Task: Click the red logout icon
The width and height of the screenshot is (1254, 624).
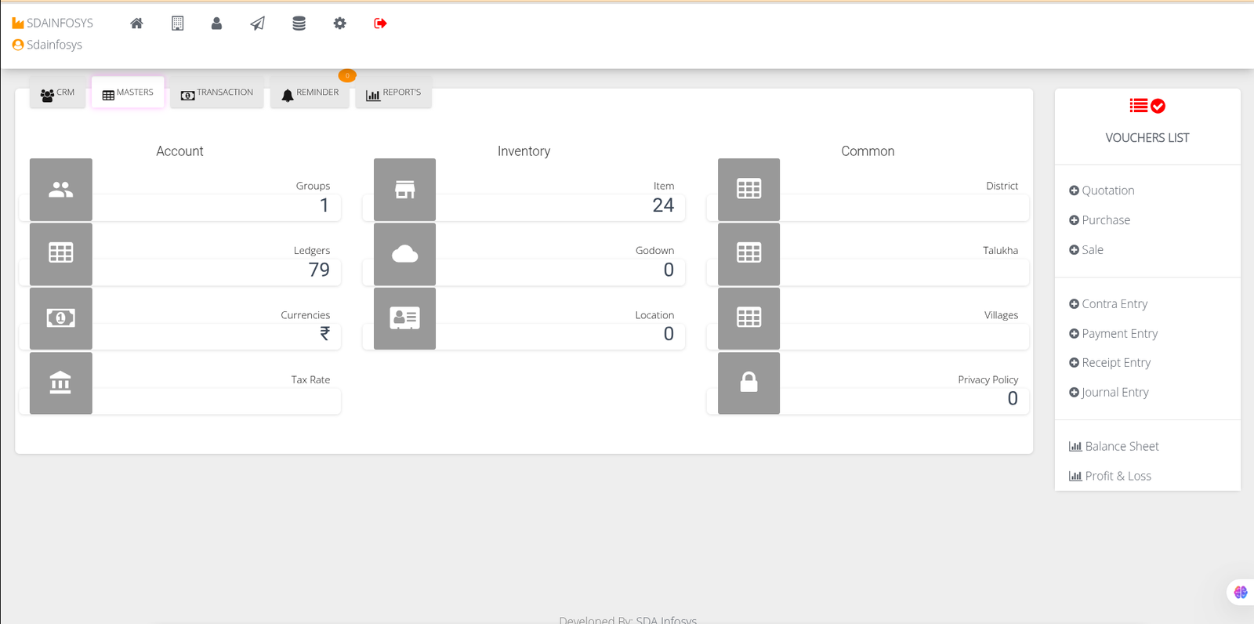Action: click(x=380, y=24)
